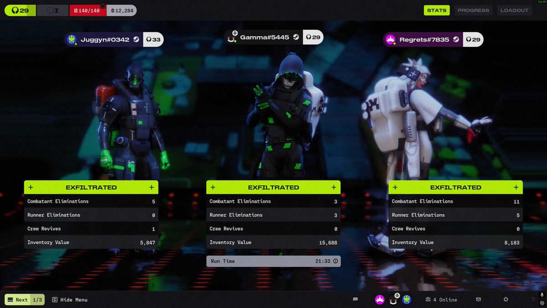This screenshot has height=308, width=547.
Task: Click Juggyn's Crew Revives row
Action: [91, 229]
